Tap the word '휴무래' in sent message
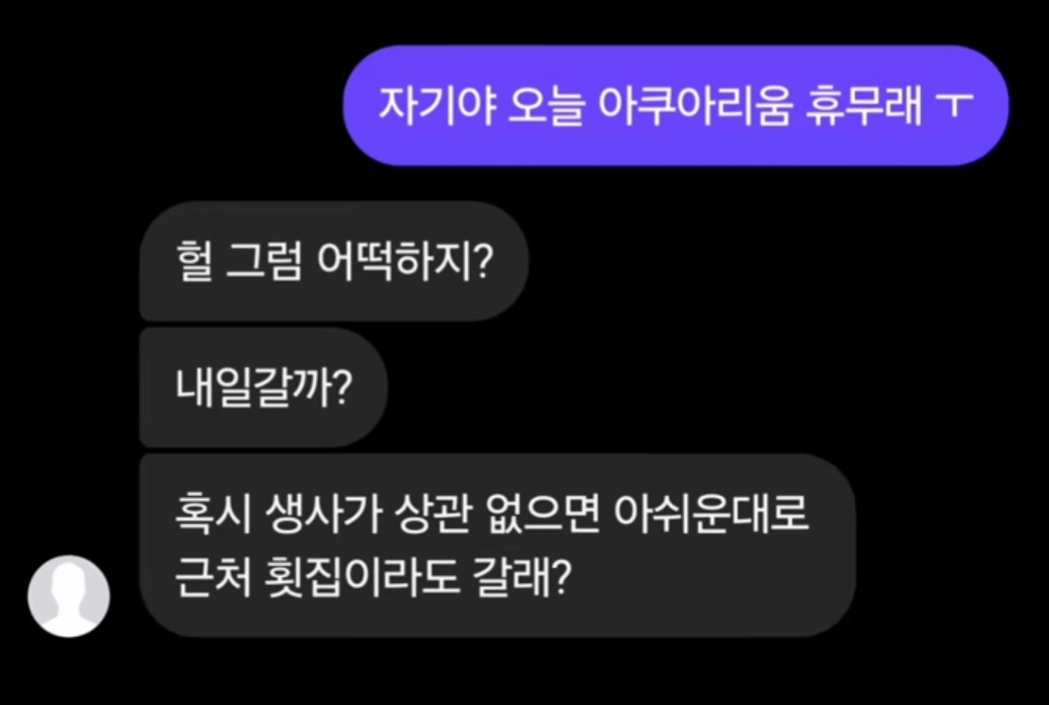 [863, 106]
